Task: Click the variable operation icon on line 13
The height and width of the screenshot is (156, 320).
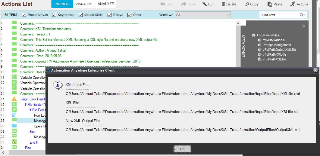Action: point(14,88)
